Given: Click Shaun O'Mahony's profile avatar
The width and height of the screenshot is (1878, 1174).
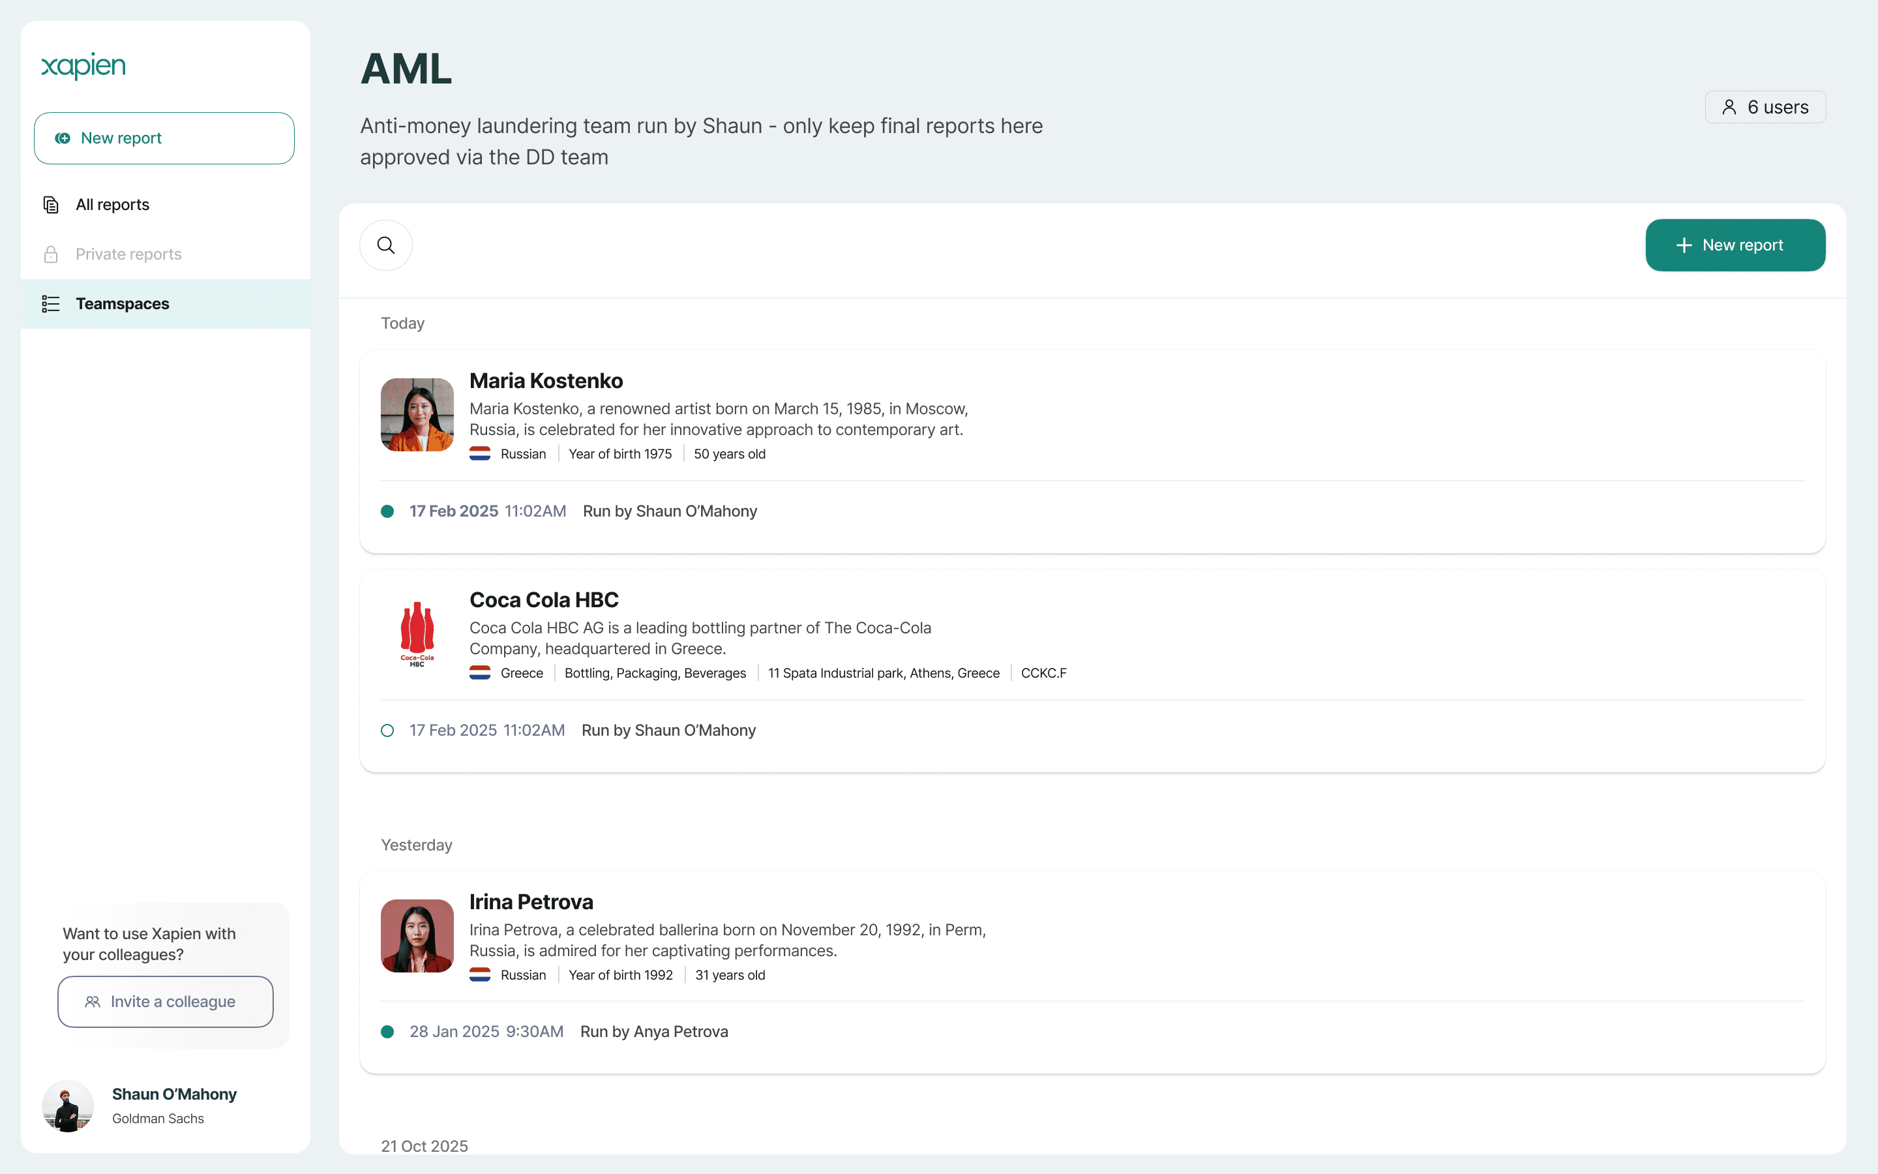Looking at the screenshot, I should tap(68, 1106).
